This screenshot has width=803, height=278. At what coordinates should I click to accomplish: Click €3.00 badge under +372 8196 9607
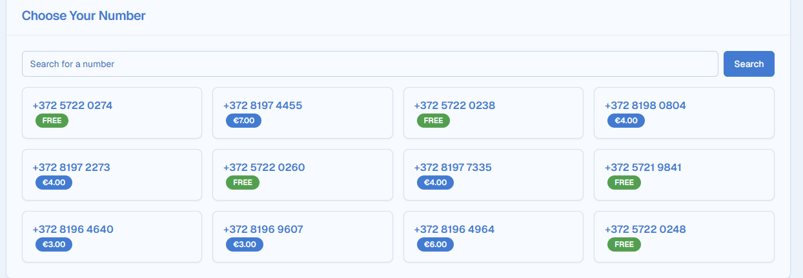(x=245, y=244)
